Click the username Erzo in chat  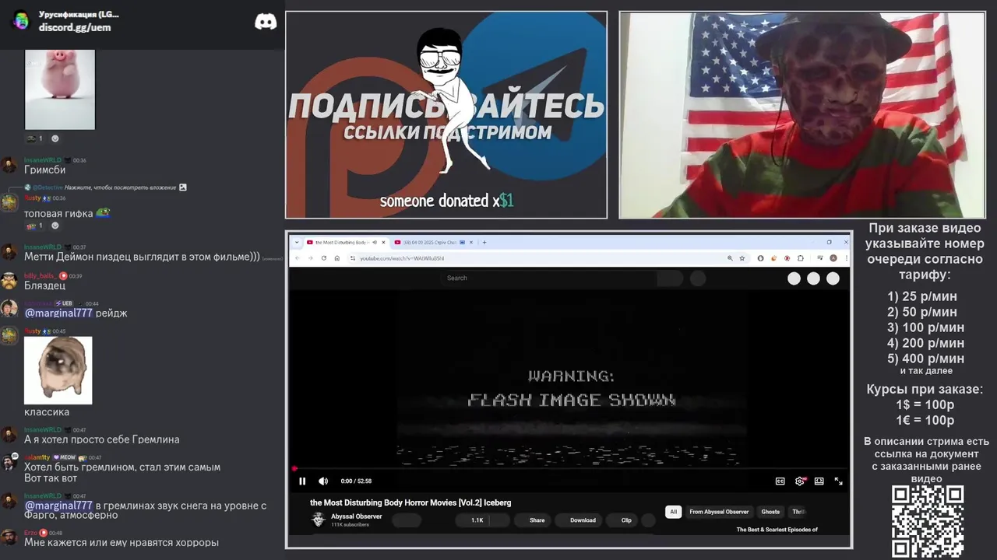(x=30, y=533)
